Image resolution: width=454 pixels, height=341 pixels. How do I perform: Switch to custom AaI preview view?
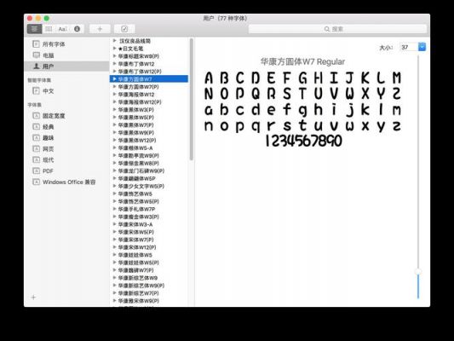[62, 29]
